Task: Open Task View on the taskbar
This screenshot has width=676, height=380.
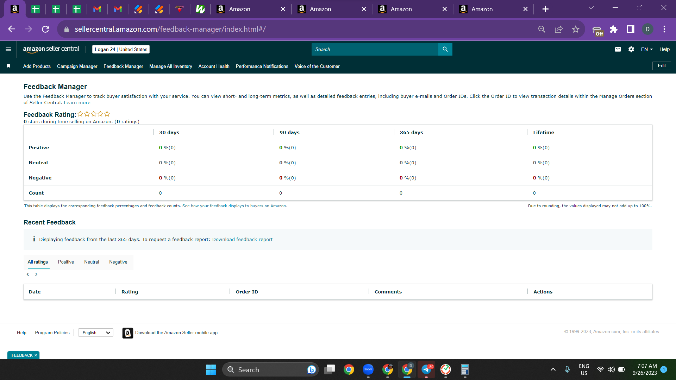Action: (330, 369)
